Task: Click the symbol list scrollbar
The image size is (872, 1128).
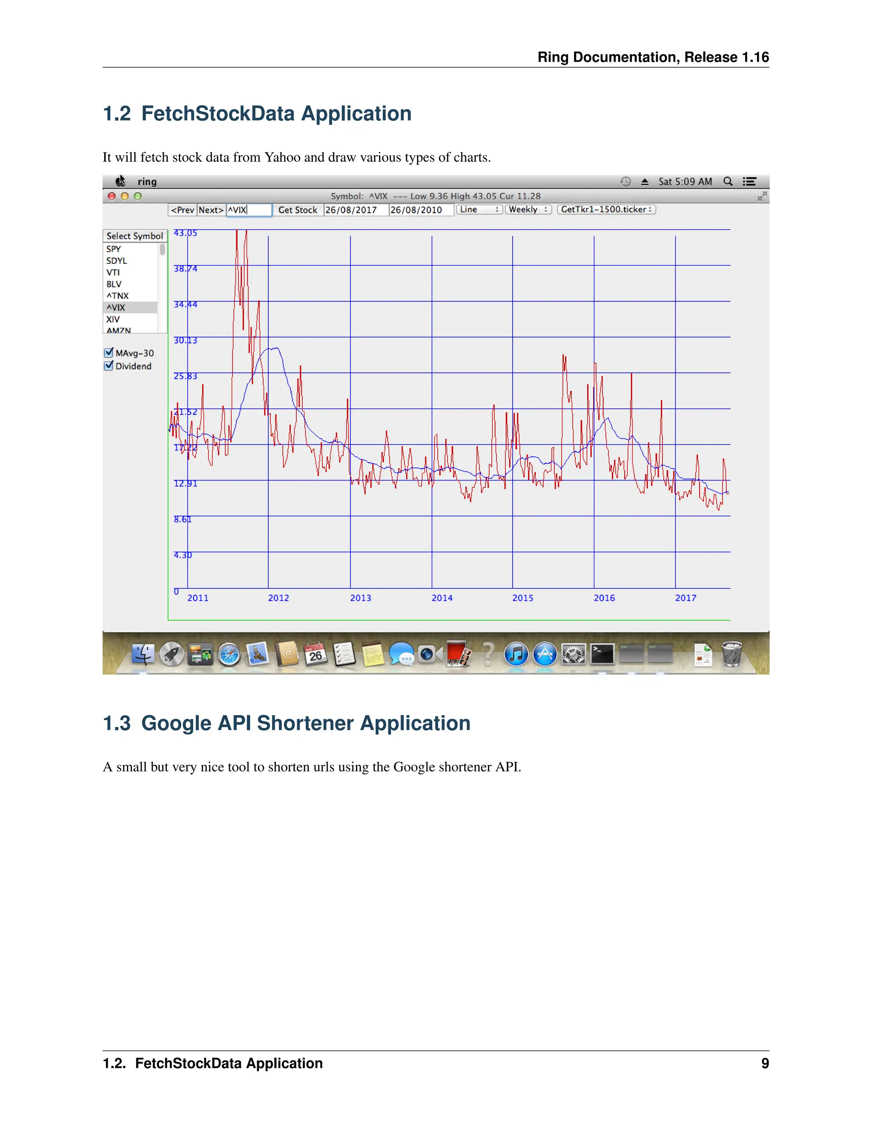Action: point(163,250)
